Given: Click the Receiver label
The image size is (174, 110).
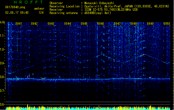Looking at the screenshot, I should (x=56, y=10).
